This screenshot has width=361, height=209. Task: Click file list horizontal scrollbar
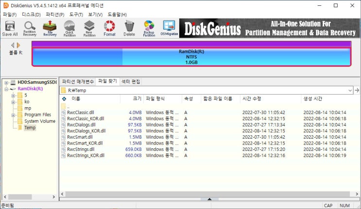pos(207,194)
